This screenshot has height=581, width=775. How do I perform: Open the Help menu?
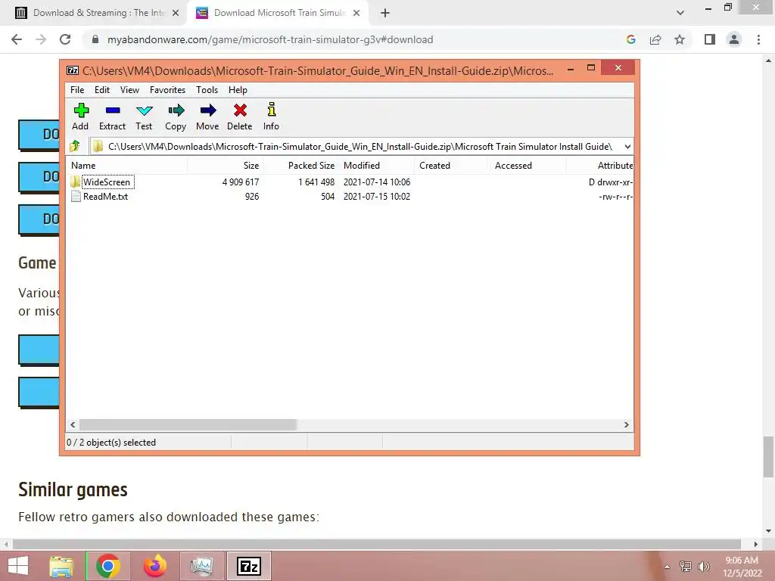point(238,90)
